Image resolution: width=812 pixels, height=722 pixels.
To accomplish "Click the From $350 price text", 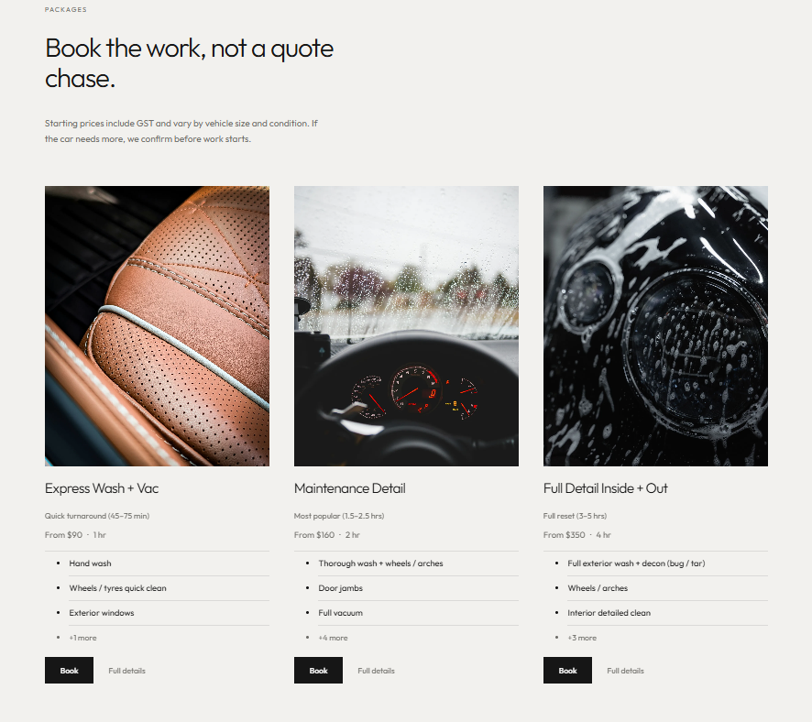I will 564,535.
